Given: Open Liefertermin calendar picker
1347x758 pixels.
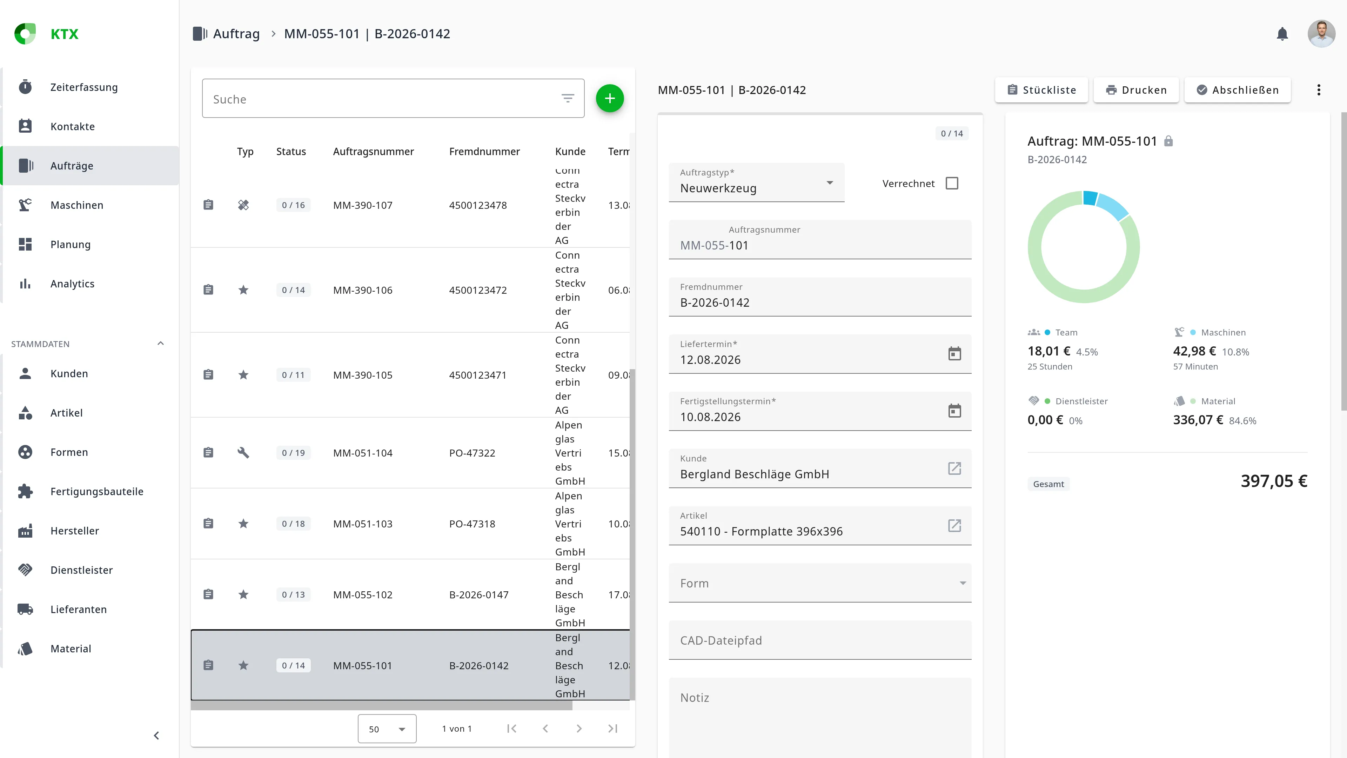Looking at the screenshot, I should (954, 354).
